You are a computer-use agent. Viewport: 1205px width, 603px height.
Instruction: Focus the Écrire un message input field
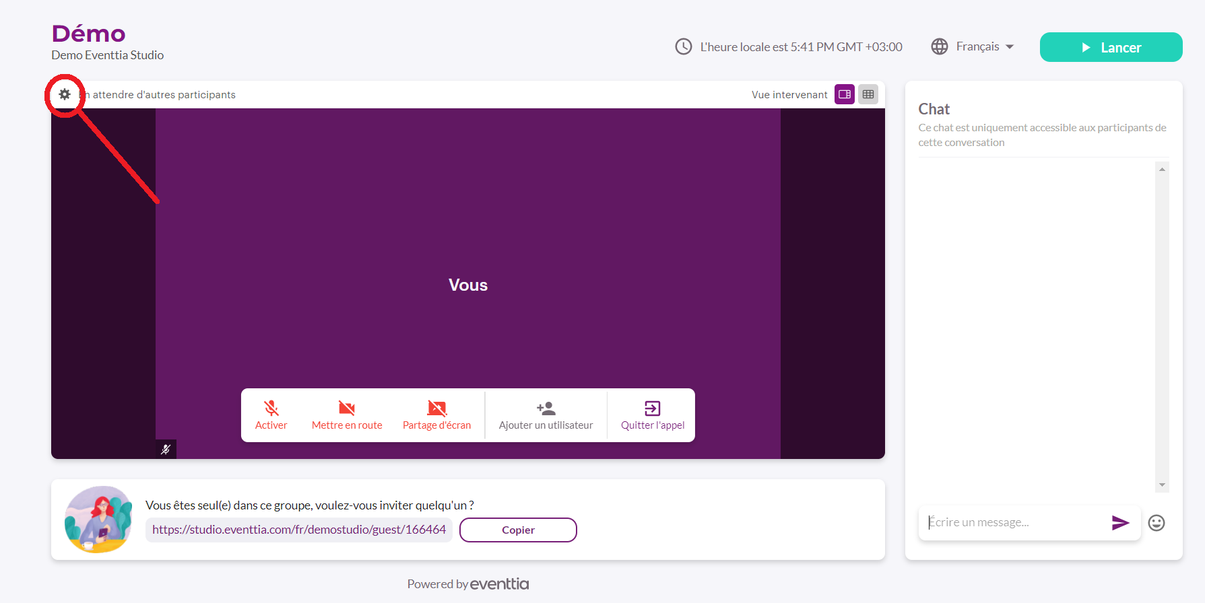pyautogui.click(x=1014, y=523)
